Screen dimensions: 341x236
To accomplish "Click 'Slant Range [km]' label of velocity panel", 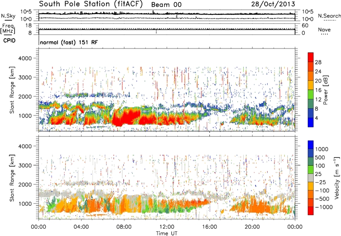I will 12,178.
